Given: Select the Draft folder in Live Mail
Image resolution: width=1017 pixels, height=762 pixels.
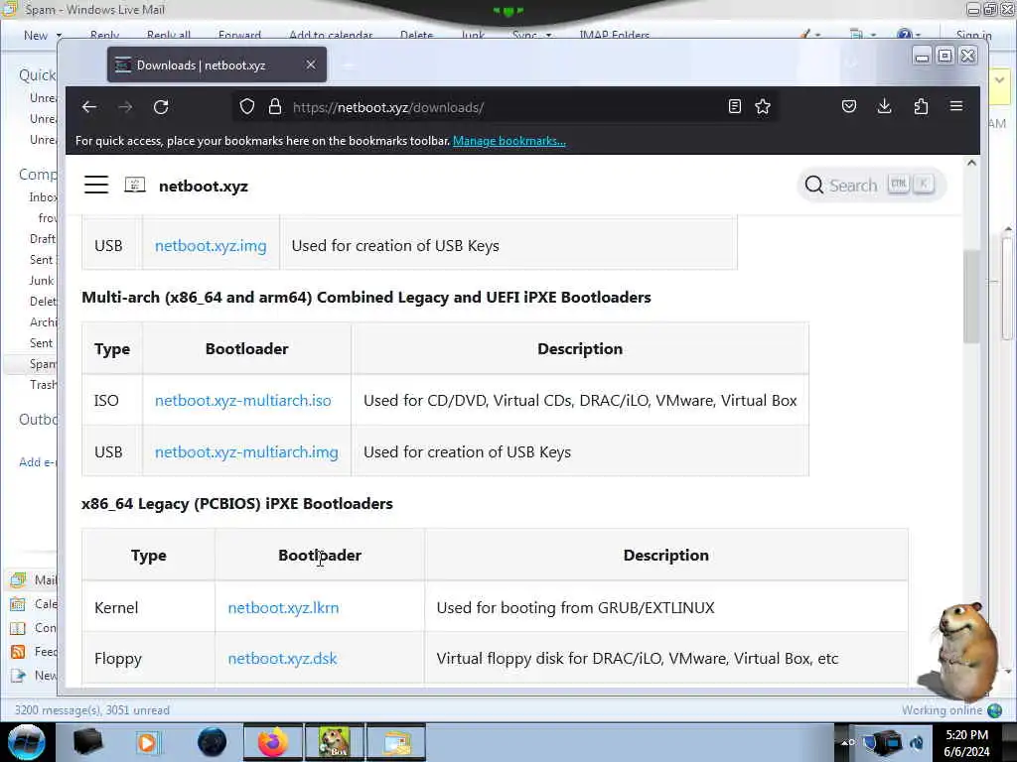Looking at the screenshot, I should click(43, 239).
